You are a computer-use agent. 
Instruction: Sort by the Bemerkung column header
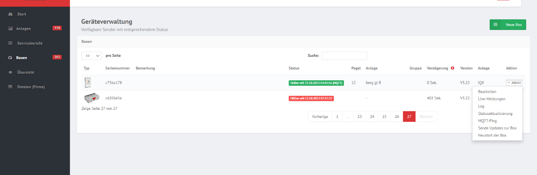pyautogui.click(x=146, y=68)
